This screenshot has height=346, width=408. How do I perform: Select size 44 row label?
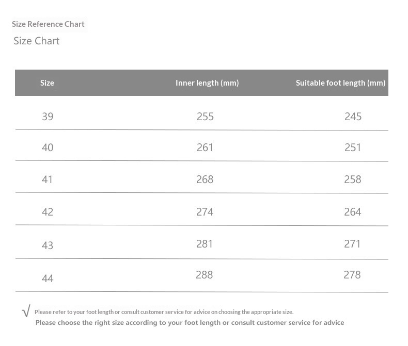click(48, 278)
